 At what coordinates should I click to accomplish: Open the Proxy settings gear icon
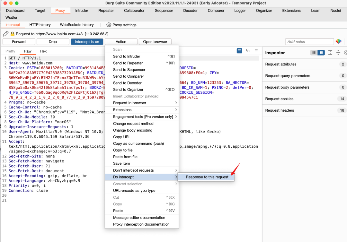pyautogui.click(x=109, y=25)
